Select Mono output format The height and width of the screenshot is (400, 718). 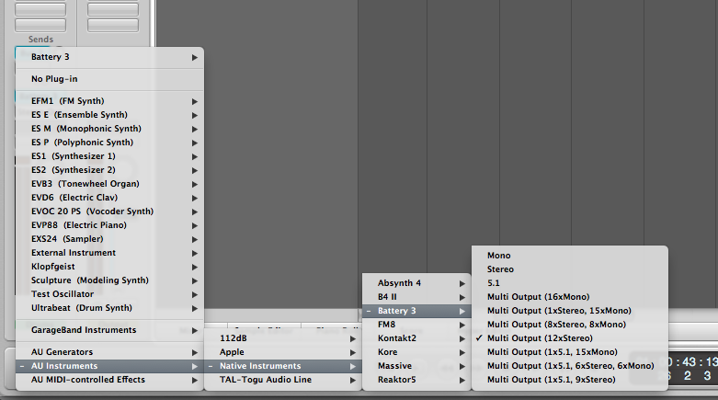570,256
